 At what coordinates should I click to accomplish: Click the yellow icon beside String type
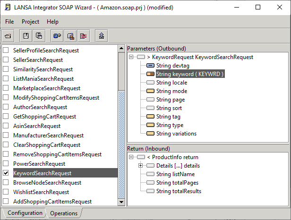coord(150,125)
